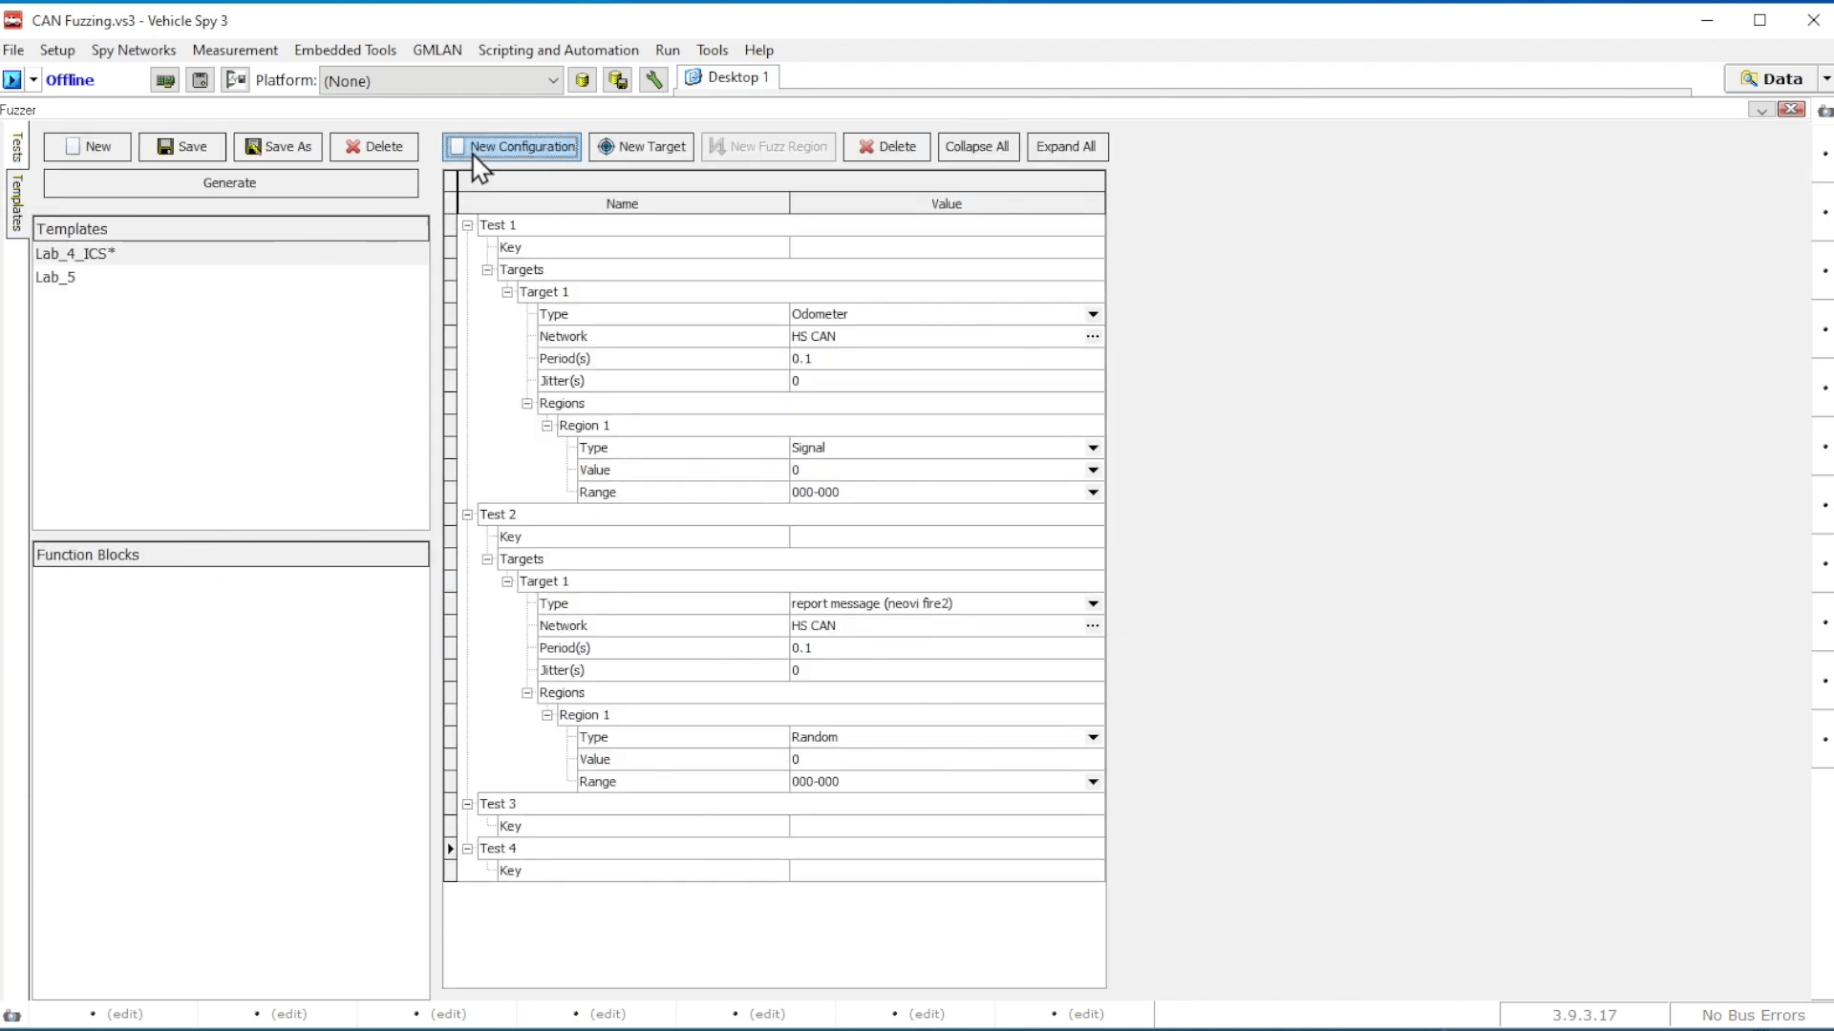Click the hardware chip icon in toolbar
Image resolution: width=1834 pixels, height=1031 pixels.
click(165, 80)
